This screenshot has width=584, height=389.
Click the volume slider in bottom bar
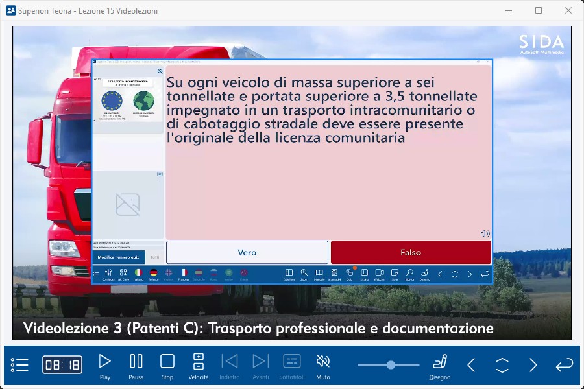[x=391, y=365]
